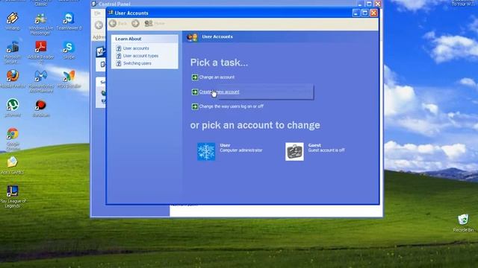Click green arrow beside 'Change an account'
478x268 pixels.
click(x=195, y=77)
